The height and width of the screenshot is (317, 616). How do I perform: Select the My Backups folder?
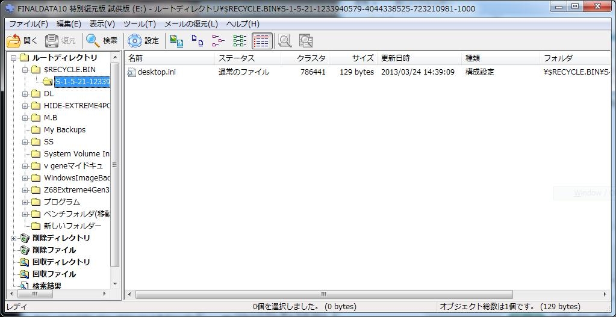64,130
